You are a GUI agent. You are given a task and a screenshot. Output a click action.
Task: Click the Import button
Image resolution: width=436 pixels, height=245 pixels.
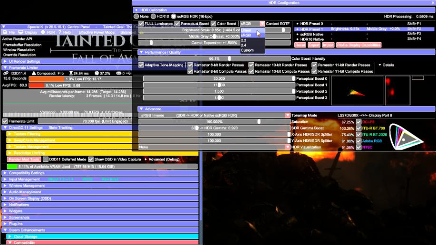tap(328, 45)
